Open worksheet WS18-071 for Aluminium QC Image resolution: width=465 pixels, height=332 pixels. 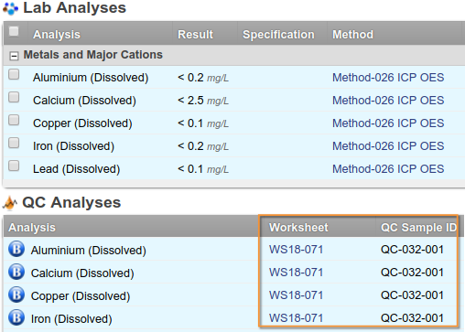[x=296, y=250]
